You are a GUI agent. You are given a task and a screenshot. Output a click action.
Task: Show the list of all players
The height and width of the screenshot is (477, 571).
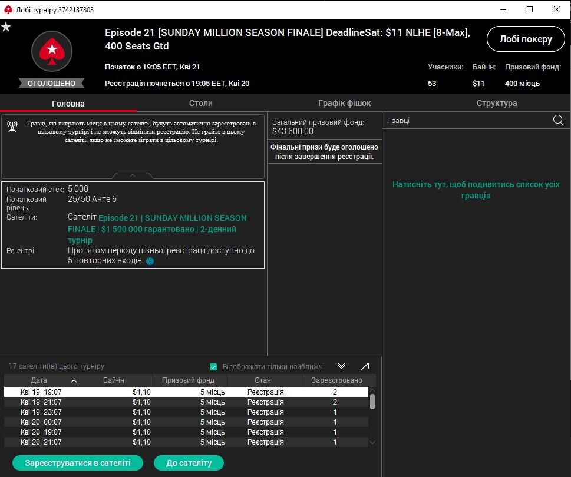tap(476, 190)
